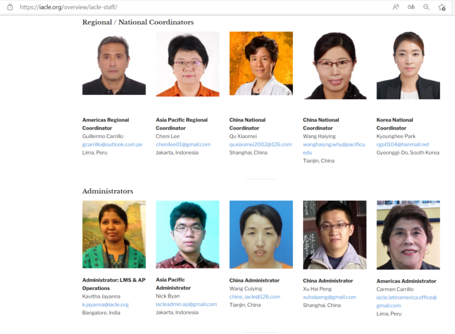Click k.jayanna@iacle.org email link
The image size is (455, 334).
(105, 304)
